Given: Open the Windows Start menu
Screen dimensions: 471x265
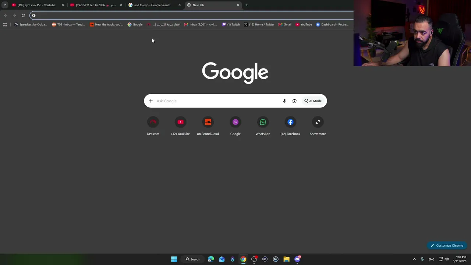Looking at the screenshot, I should pos(174,259).
